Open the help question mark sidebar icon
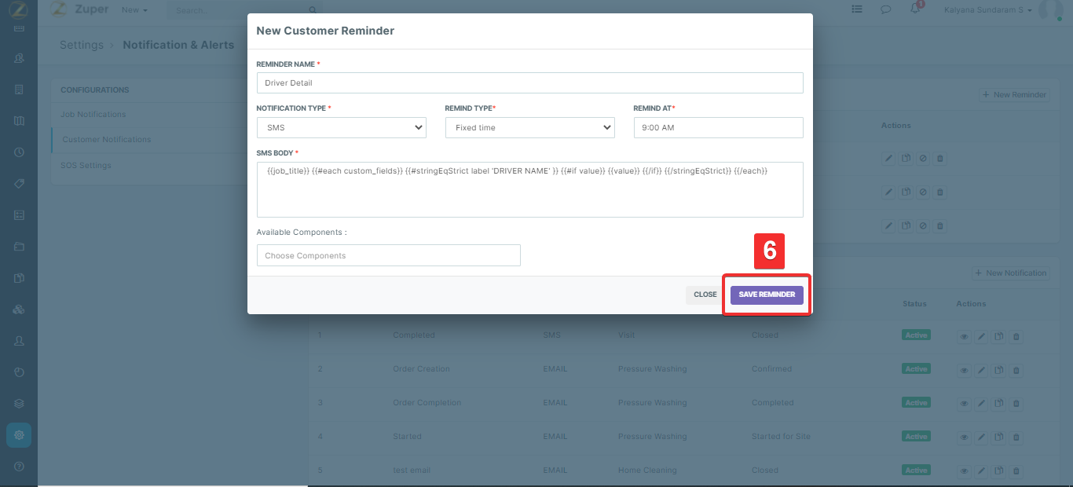Viewport: 1073px width, 487px height. [19, 467]
